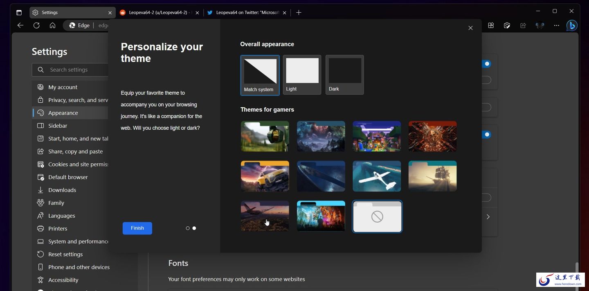
Task: Switch to the Settings tab
Action: 72,13
